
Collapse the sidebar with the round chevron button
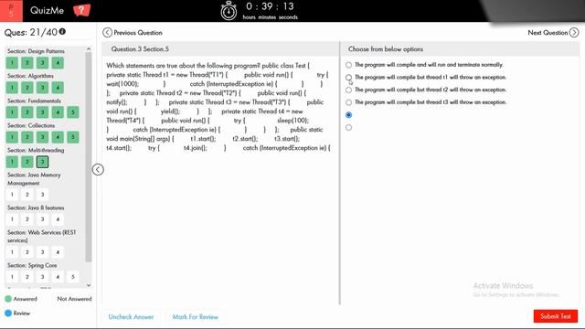pos(98,170)
